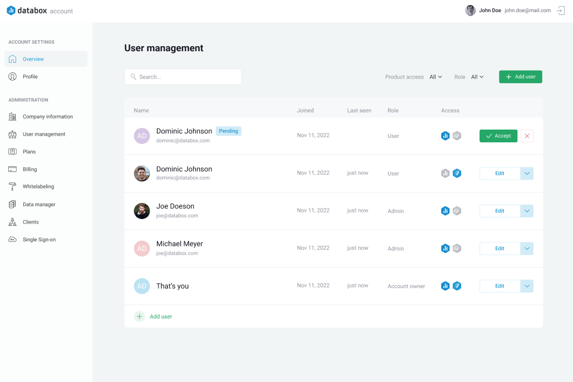Click the Whitelabeling paint roller icon
The width and height of the screenshot is (573, 382).
click(x=12, y=187)
